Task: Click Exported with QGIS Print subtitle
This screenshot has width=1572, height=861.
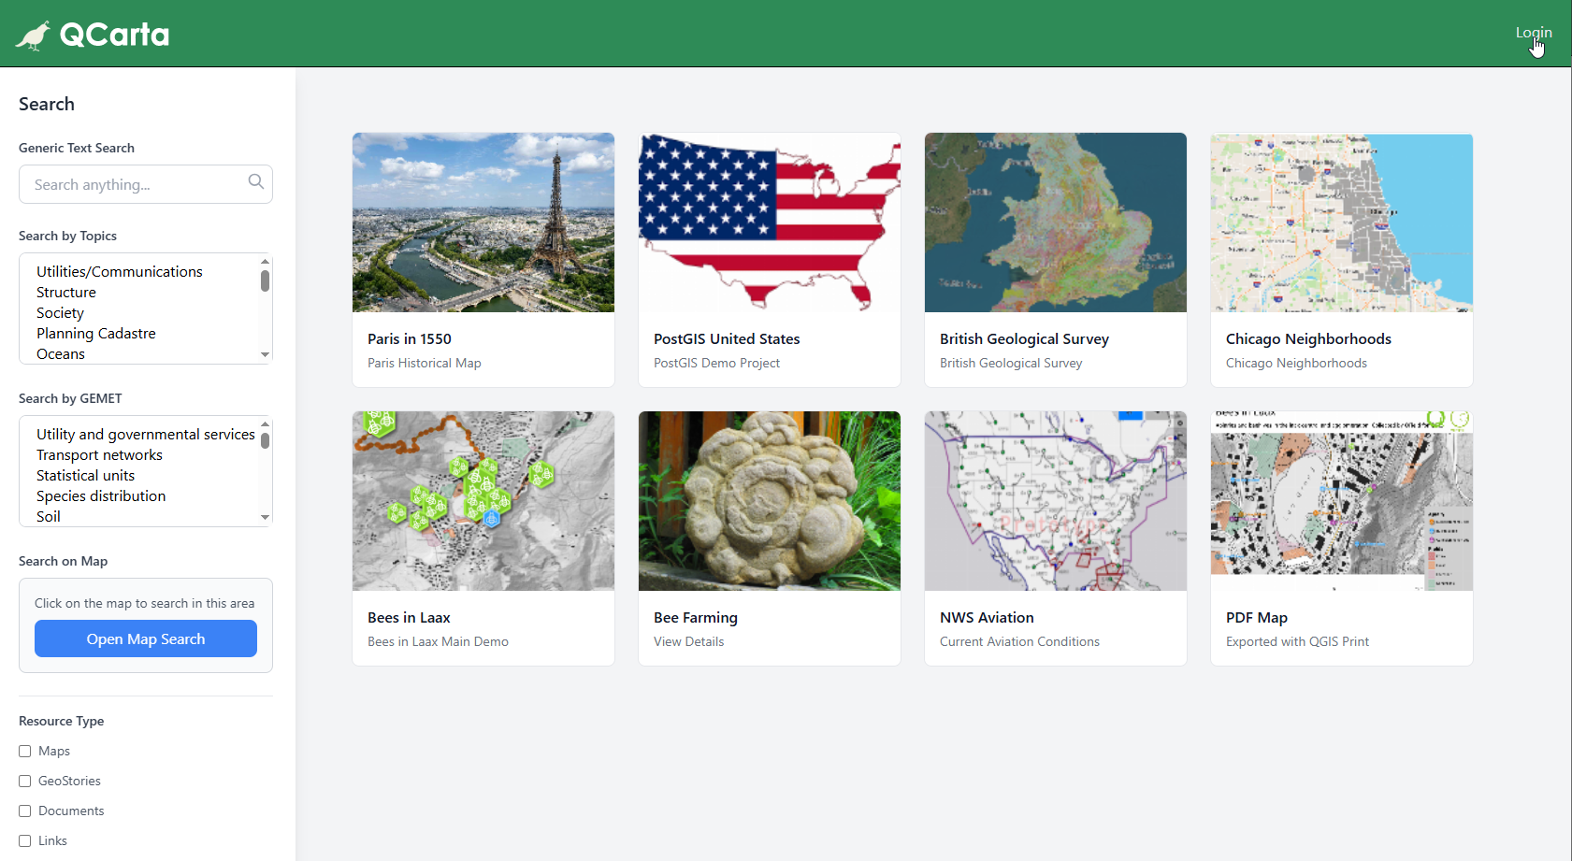Action: [1297, 641]
